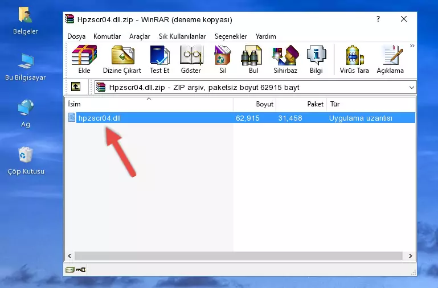438x288 pixels.
Task: Click the Uygulama uzantısı type cell
Action: (361, 118)
